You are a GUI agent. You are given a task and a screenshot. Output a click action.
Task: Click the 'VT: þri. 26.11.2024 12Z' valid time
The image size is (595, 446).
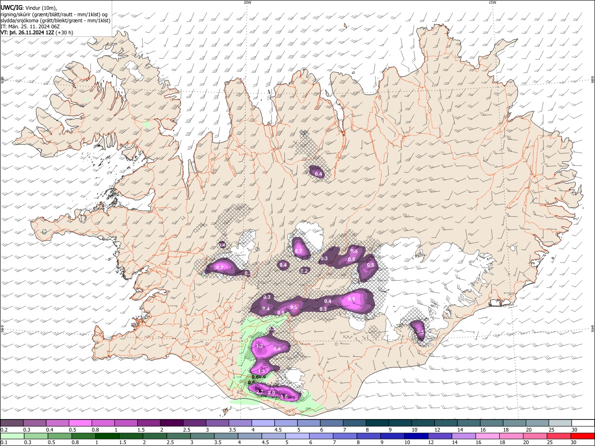tap(27, 33)
